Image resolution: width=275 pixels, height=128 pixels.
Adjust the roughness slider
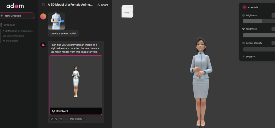pos(259,35)
